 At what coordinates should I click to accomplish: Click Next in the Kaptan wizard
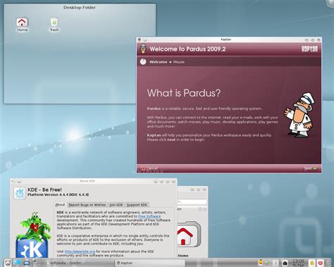coord(310,168)
